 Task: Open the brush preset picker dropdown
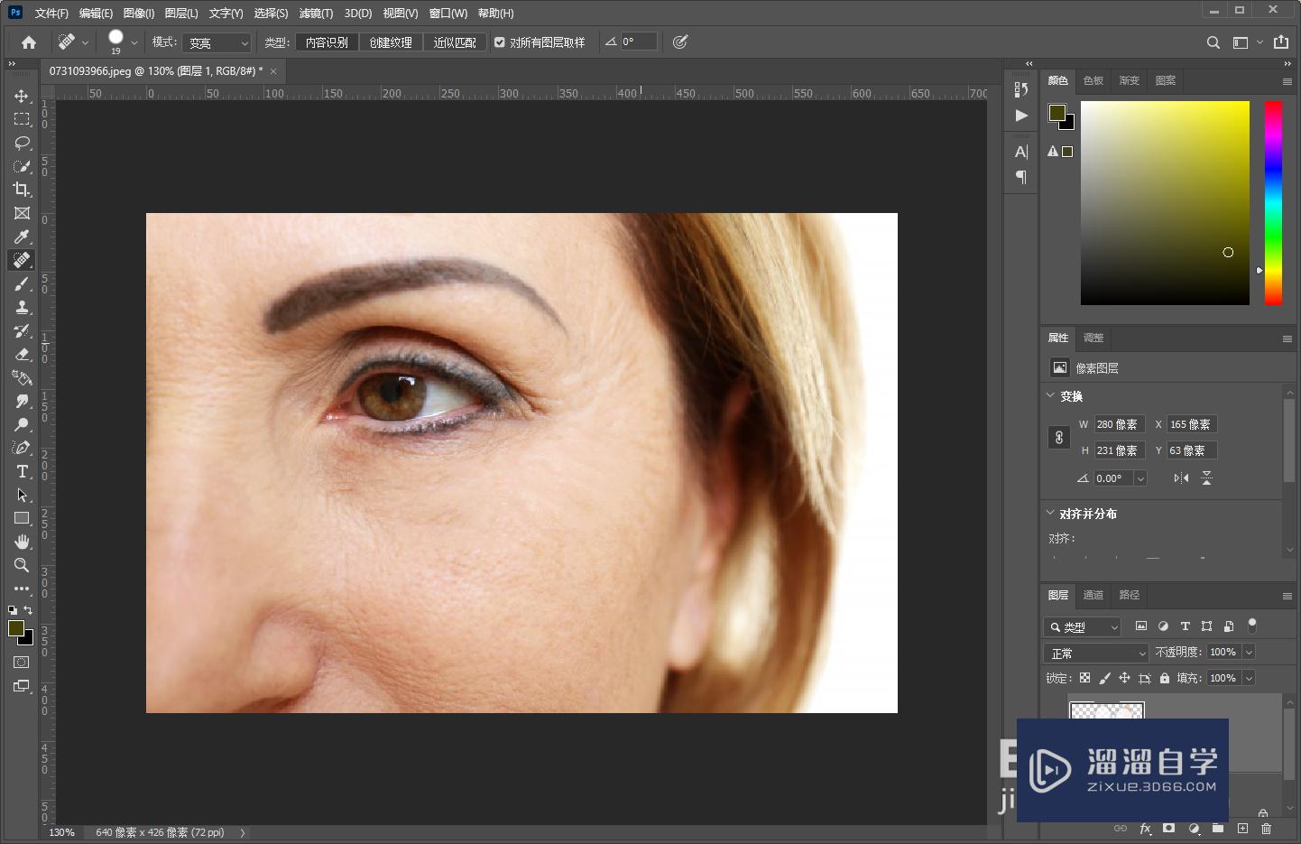tap(134, 42)
